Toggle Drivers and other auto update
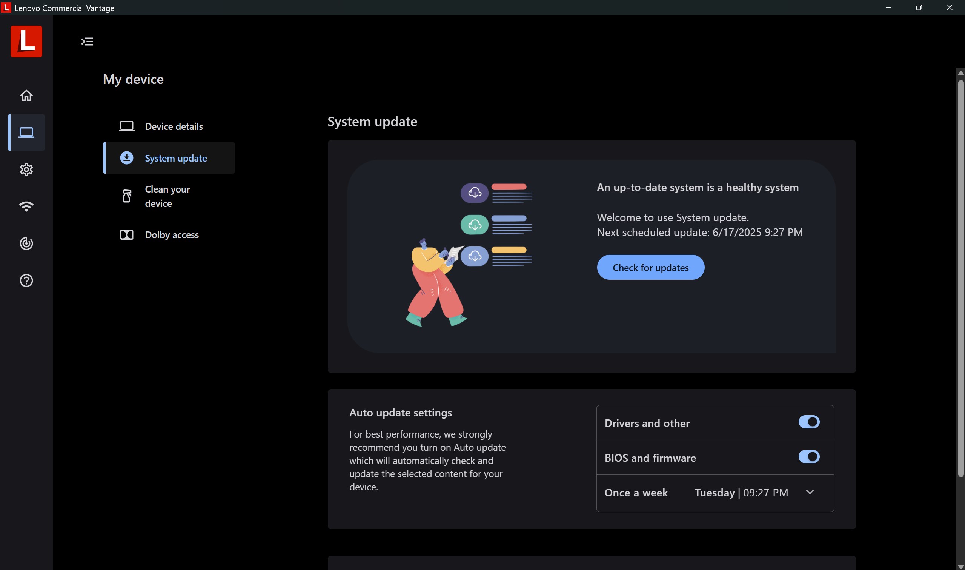965x570 pixels. pos(808,422)
